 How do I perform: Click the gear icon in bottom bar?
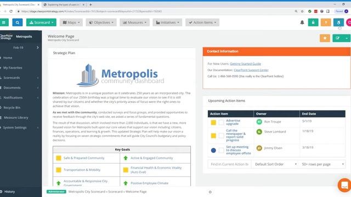click(x=210, y=192)
